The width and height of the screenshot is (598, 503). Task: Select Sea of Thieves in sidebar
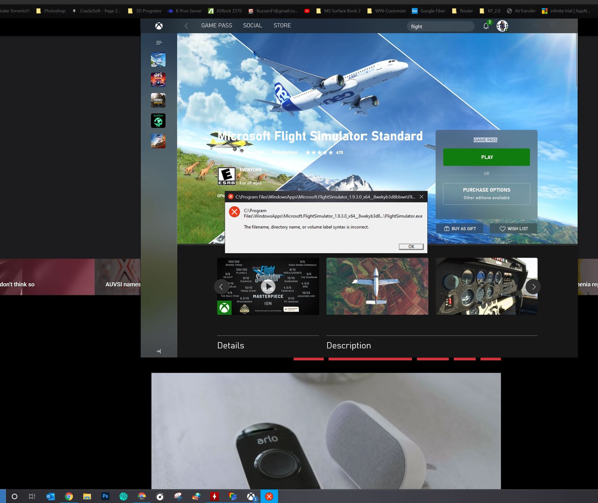(158, 121)
